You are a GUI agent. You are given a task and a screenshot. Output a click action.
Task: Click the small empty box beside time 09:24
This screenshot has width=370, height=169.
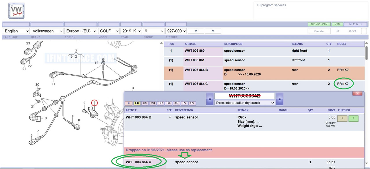[x=364, y=31]
